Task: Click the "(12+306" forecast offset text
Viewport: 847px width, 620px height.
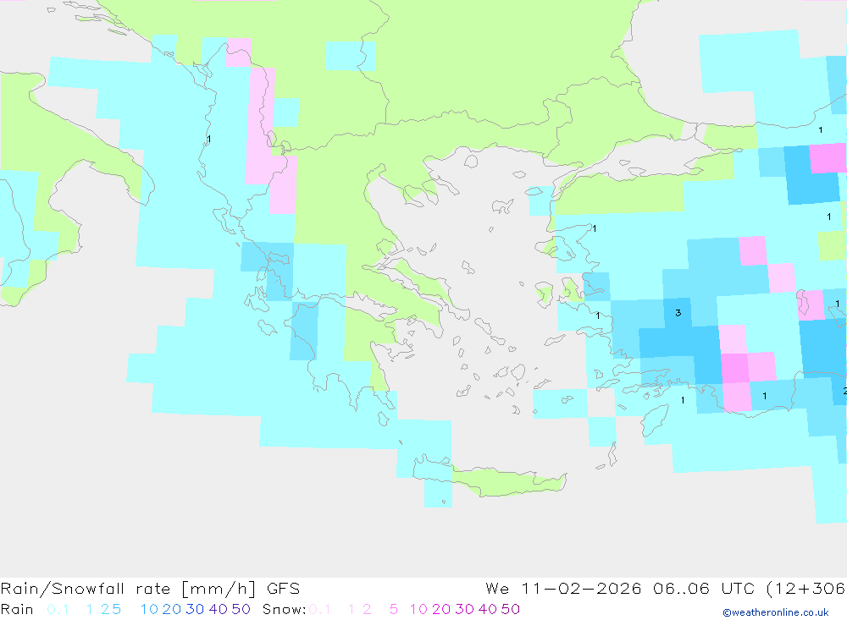Action: (806, 588)
